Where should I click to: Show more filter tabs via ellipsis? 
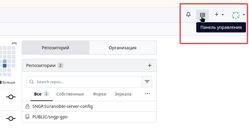[147, 94]
